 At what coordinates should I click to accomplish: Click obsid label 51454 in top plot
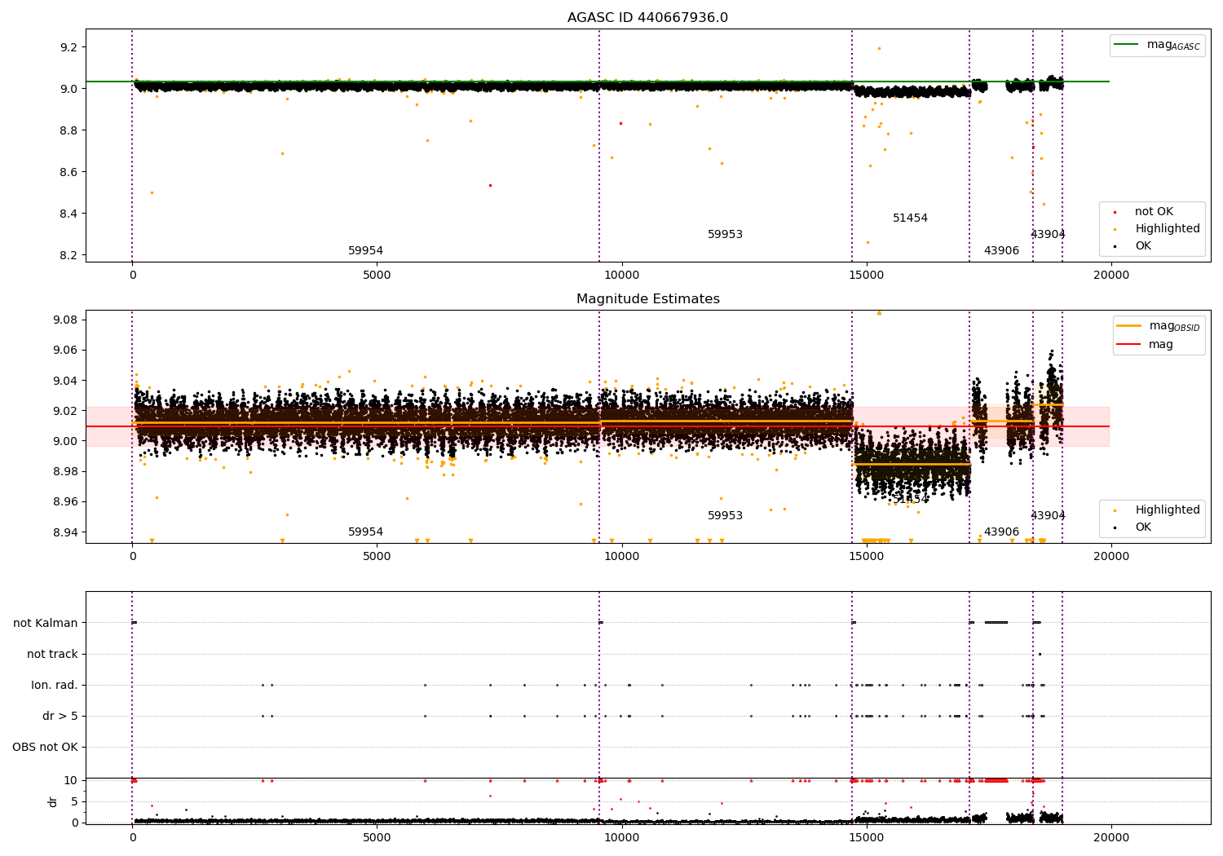coord(910,218)
